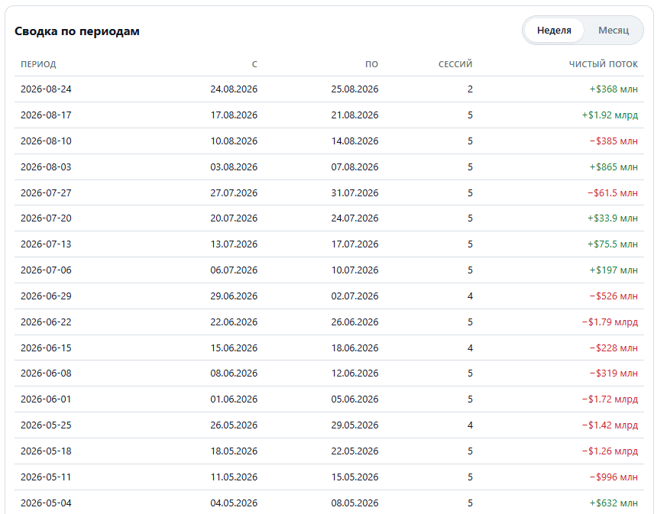Click the +$865 млн net flow value
This screenshot has height=514, width=667.
pos(614,167)
